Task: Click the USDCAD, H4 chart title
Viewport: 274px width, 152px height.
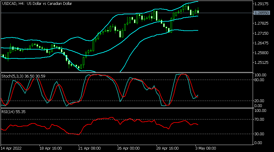Action: [37, 3]
